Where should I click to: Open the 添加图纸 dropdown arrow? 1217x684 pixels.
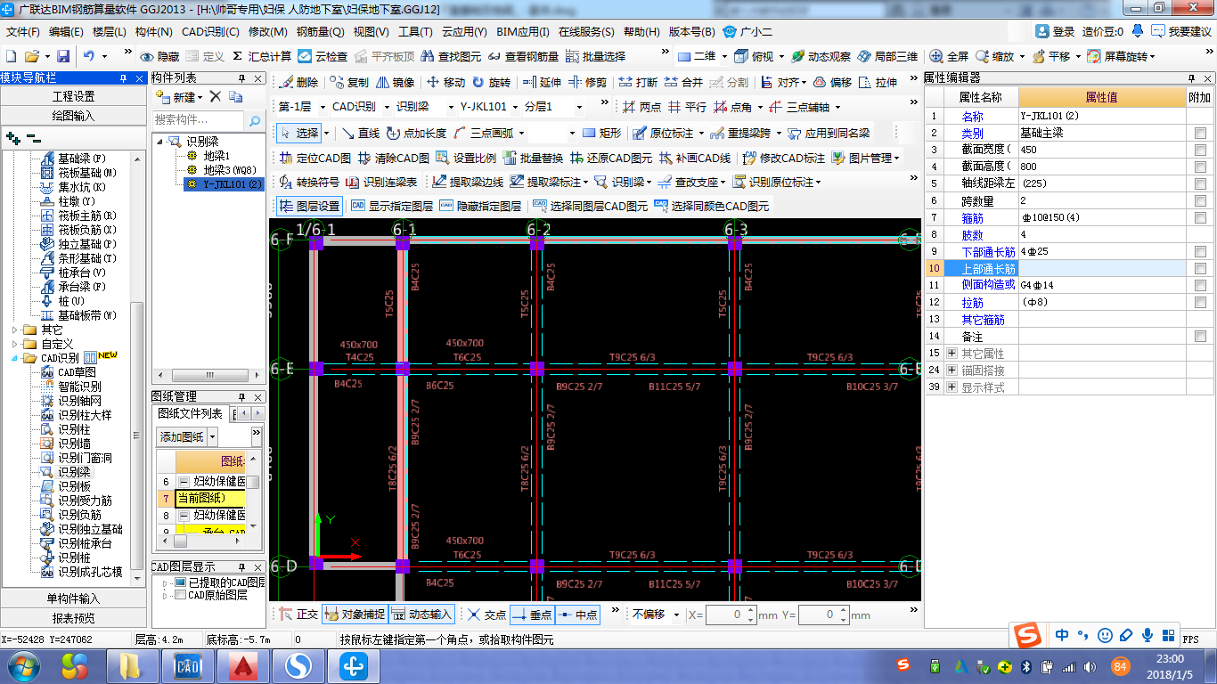point(212,437)
